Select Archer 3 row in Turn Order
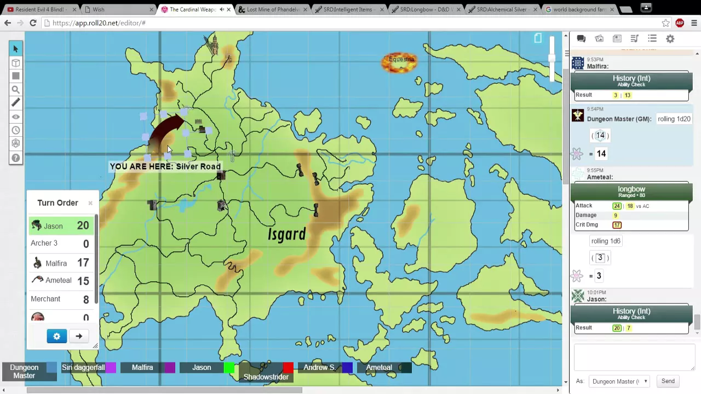701x394 pixels. 61,244
